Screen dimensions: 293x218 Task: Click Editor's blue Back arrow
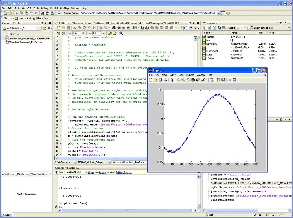pos(119,28)
